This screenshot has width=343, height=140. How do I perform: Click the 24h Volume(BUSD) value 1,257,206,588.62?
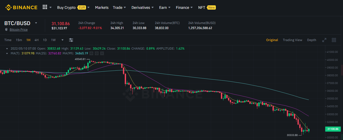[x=200, y=28]
